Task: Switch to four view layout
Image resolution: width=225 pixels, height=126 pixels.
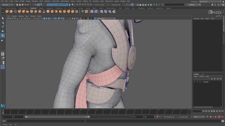Action: click(x=3, y=58)
